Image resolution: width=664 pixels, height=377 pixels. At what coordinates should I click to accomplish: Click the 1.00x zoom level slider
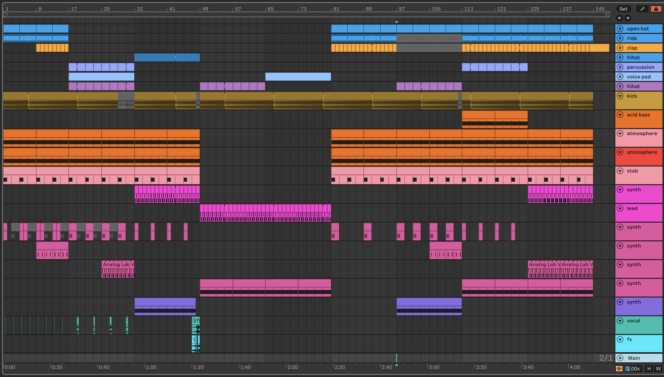click(633, 368)
